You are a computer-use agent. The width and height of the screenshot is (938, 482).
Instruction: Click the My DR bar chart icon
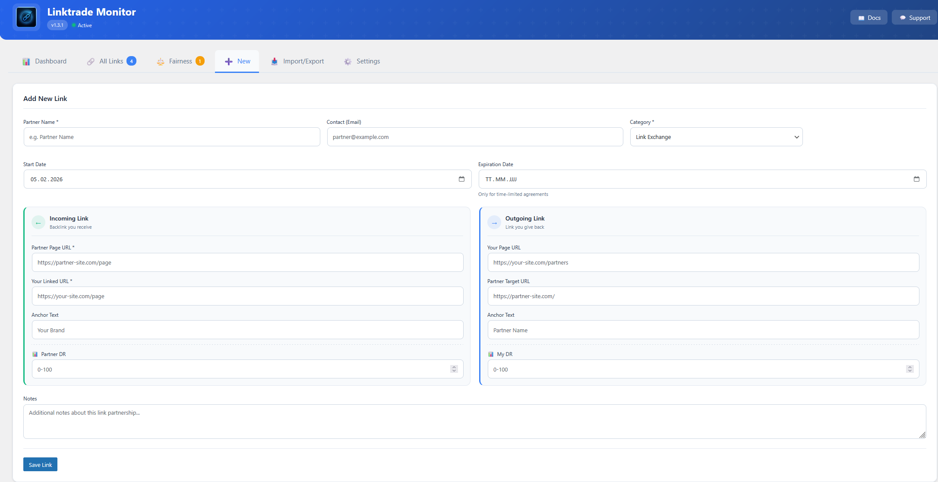pos(491,354)
